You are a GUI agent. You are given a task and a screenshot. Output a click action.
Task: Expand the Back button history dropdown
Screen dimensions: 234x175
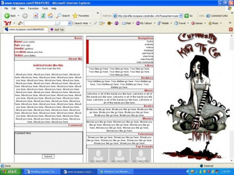click(x=19, y=16)
